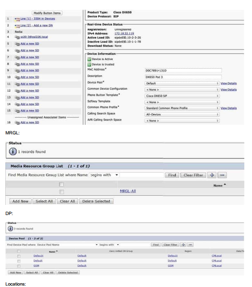252x287 pixels.
Task: Open the Line [1] - 3304 in Devices link
Action: point(38,19)
